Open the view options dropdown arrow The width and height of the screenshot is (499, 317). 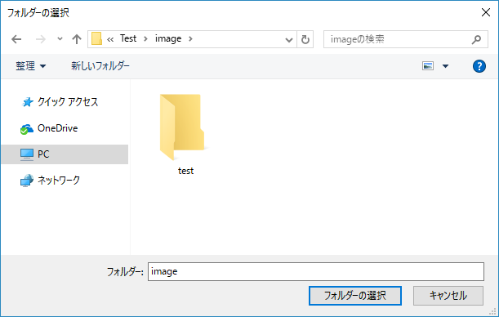[446, 66]
